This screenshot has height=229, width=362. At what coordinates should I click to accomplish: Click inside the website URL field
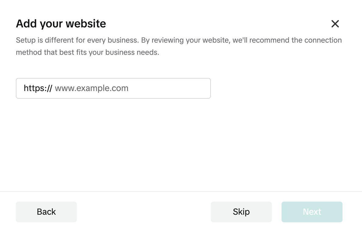[122, 88]
